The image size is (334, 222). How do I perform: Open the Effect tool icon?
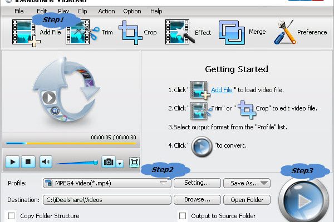click(179, 32)
